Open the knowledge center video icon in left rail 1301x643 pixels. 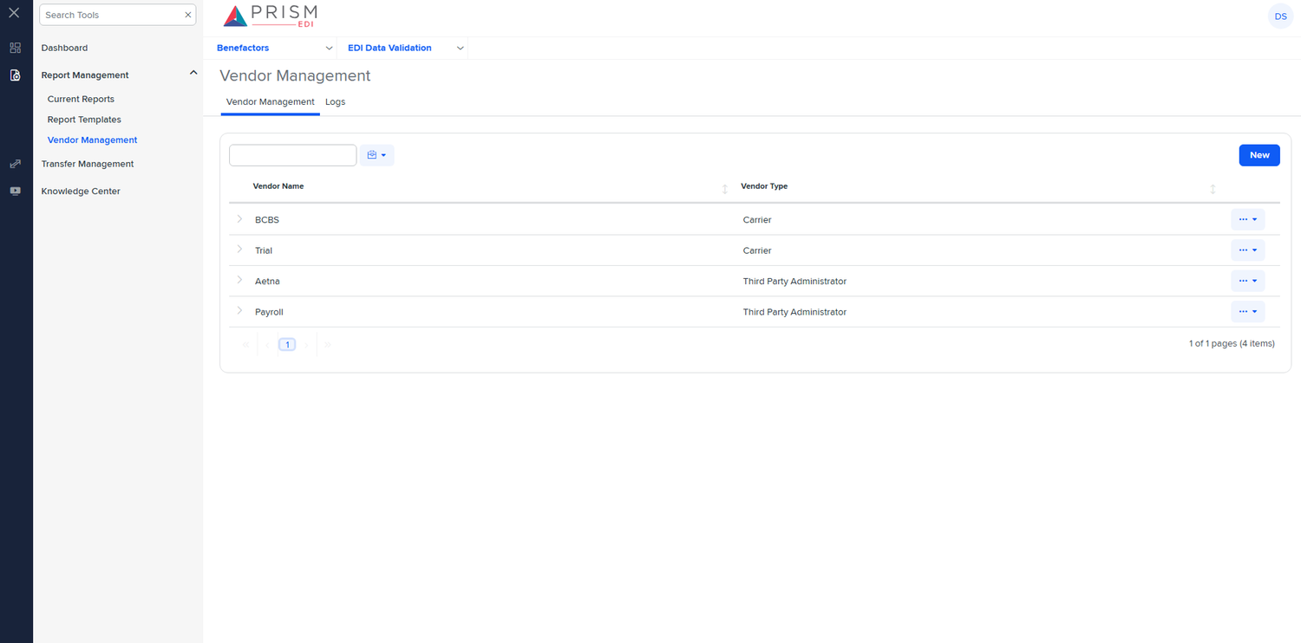click(15, 191)
